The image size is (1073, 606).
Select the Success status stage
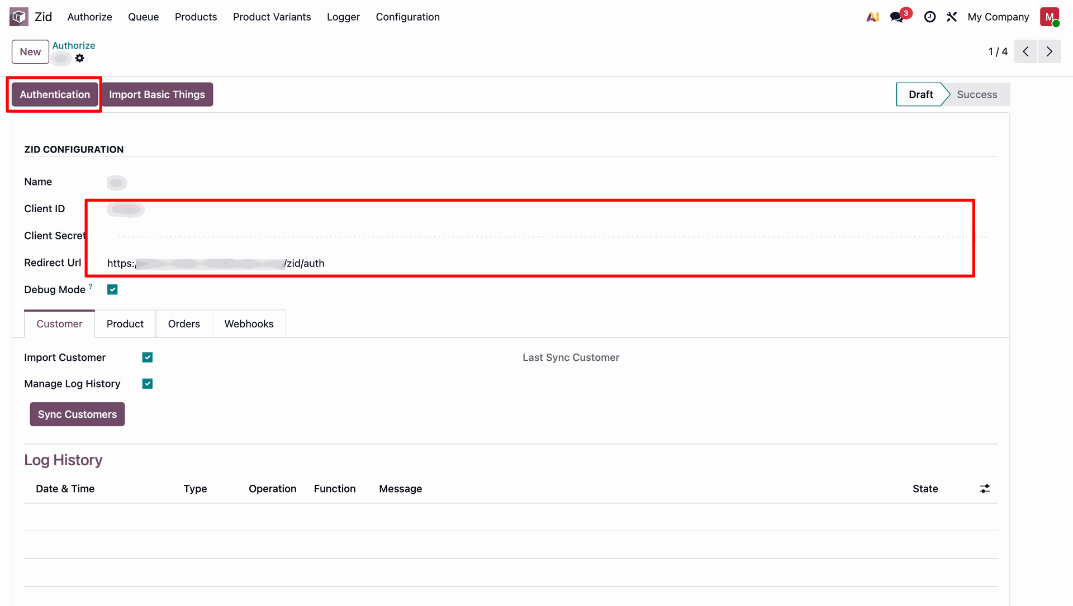pyautogui.click(x=977, y=94)
